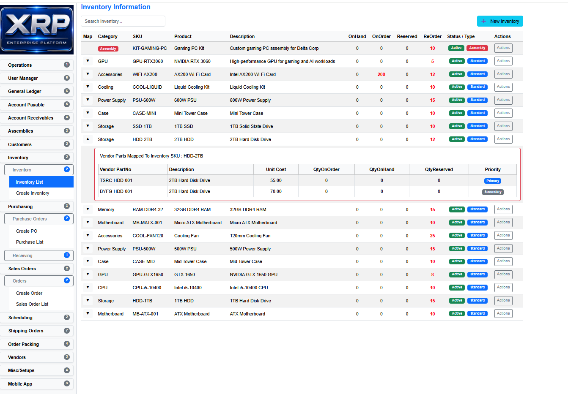This screenshot has width=568, height=394.
Task: Expand the GPU-RTX3060 row map arrow
Action: point(88,61)
